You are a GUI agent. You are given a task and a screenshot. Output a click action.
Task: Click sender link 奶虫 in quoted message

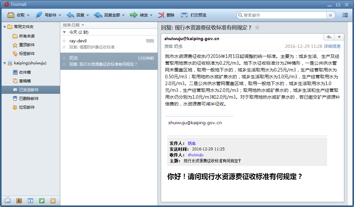[x=192, y=143]
